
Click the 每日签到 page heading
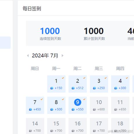(x=32, y=8)
